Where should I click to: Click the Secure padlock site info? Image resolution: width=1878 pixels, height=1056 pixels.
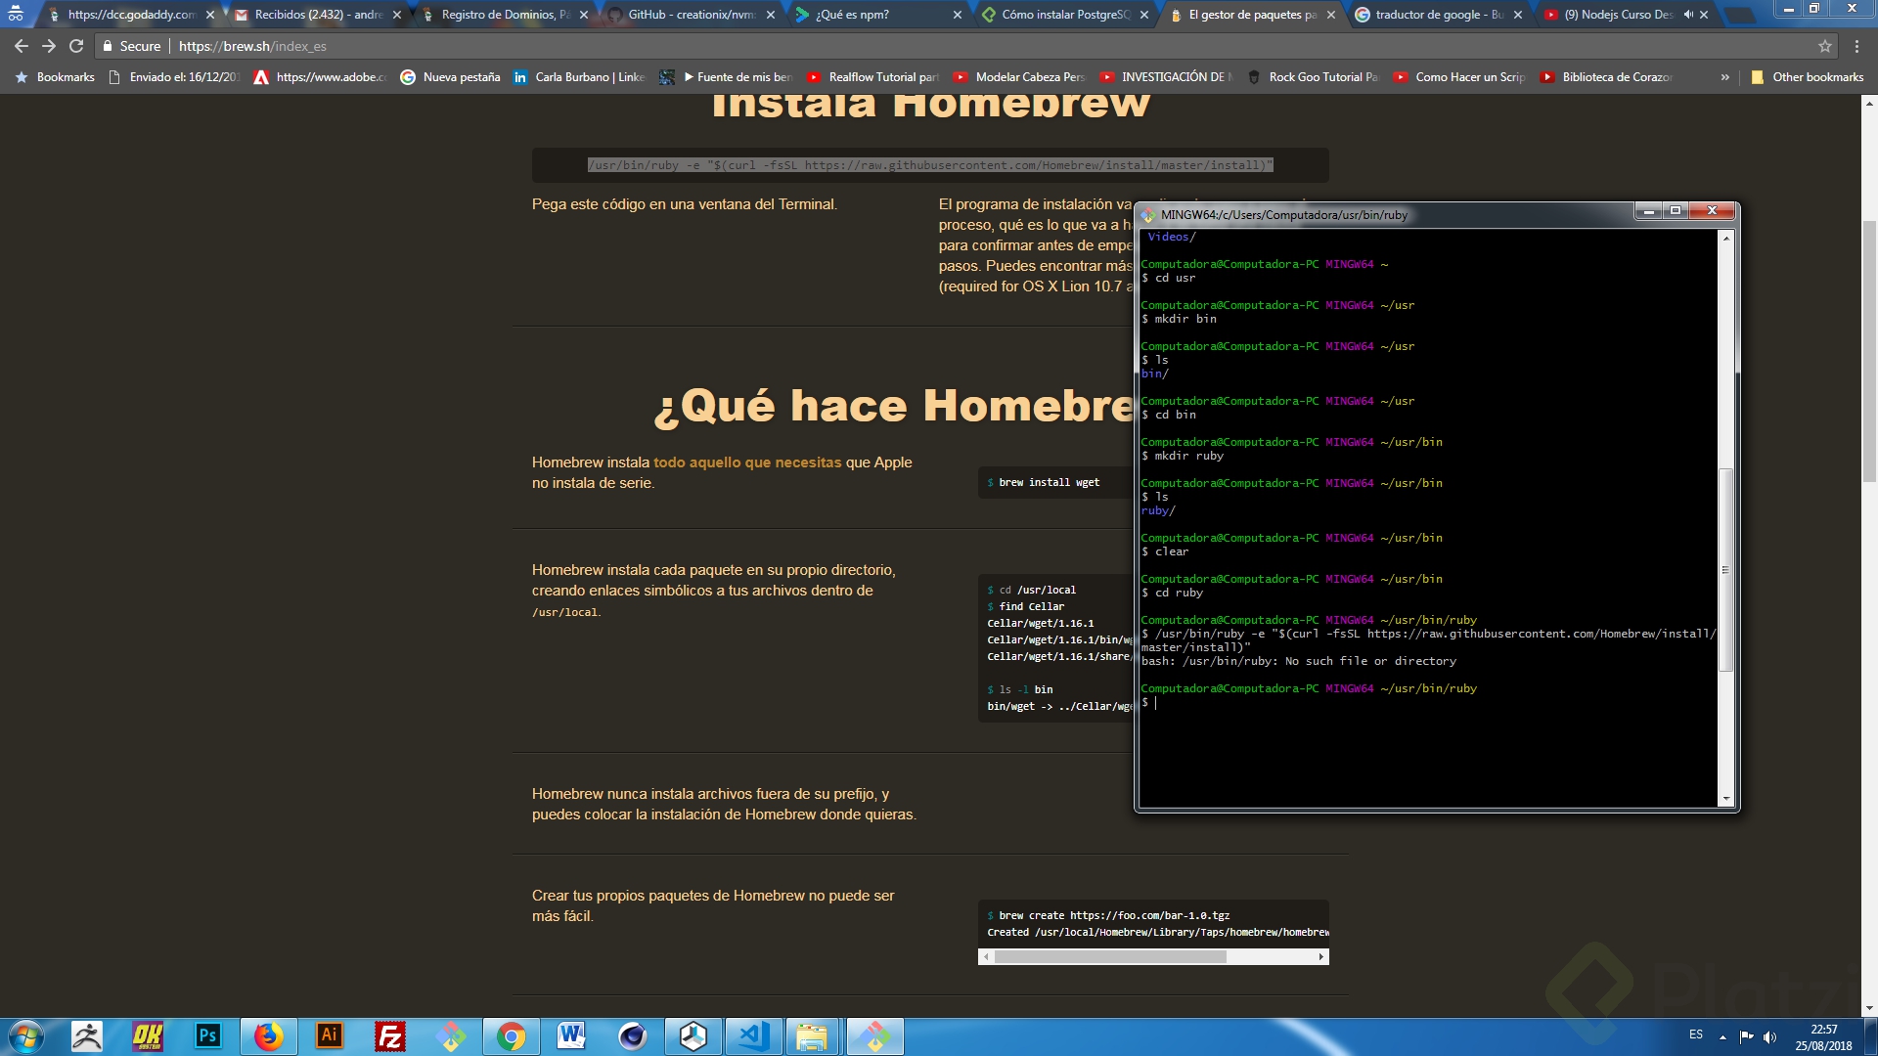(x=131, y=46)
